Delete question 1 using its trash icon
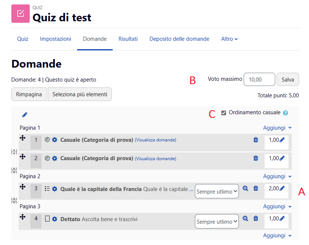The image size is (309, 245). tap(256, 140)
